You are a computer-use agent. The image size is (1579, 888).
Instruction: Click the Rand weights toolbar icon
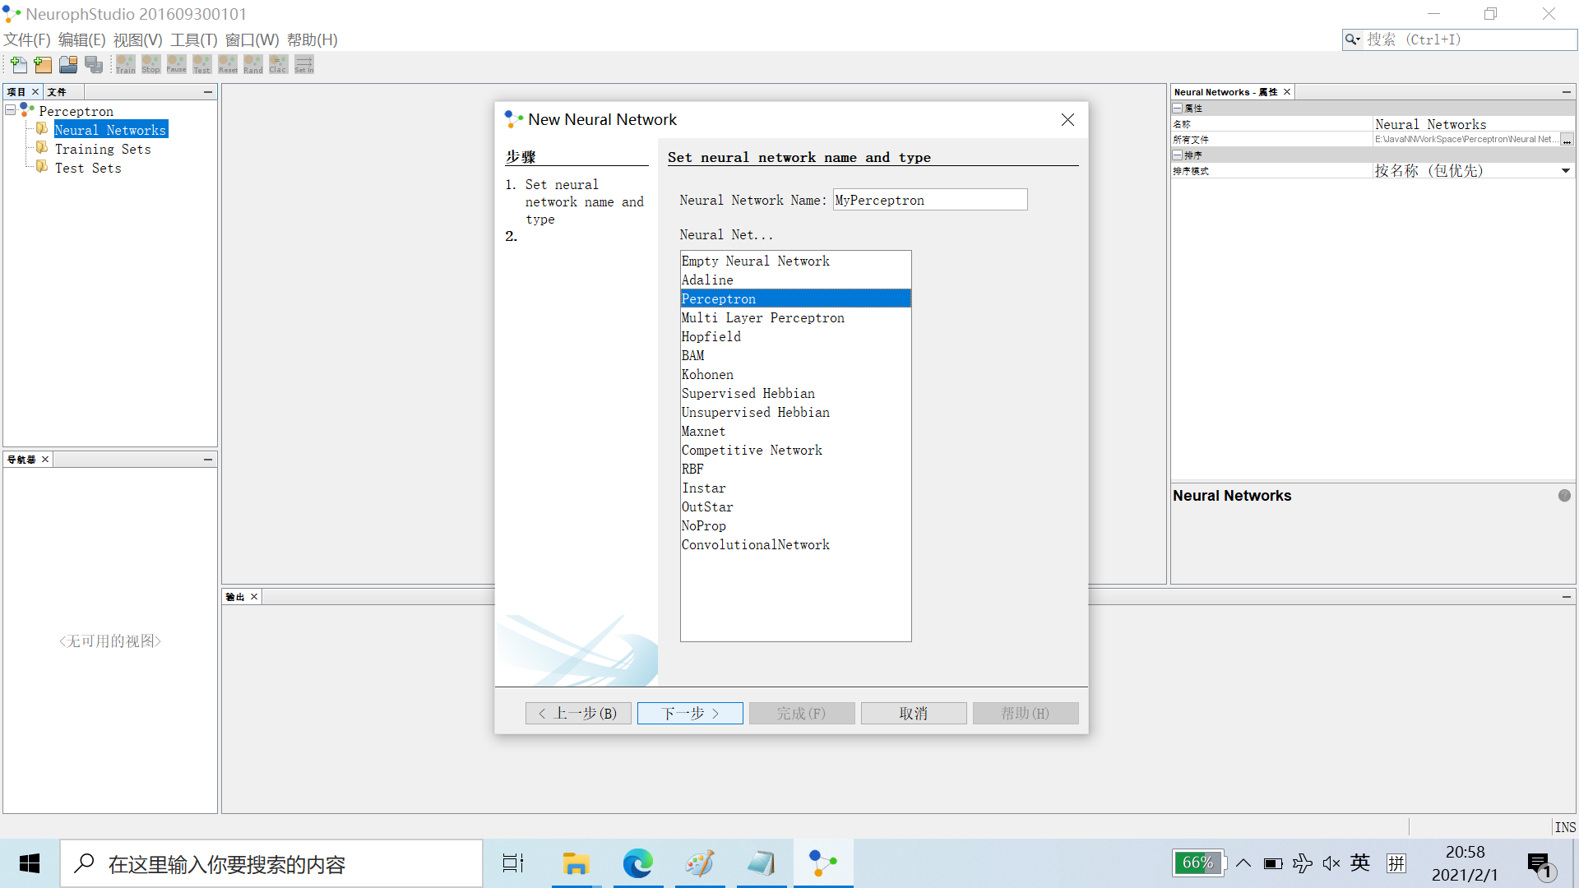coord(253,64)
